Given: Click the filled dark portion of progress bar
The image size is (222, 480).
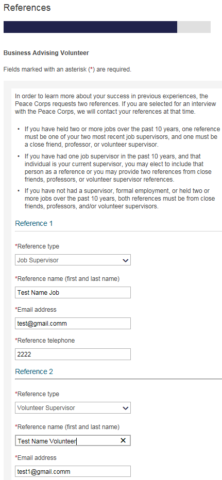Looking at the screenshot, I should [x=91, y=27].
